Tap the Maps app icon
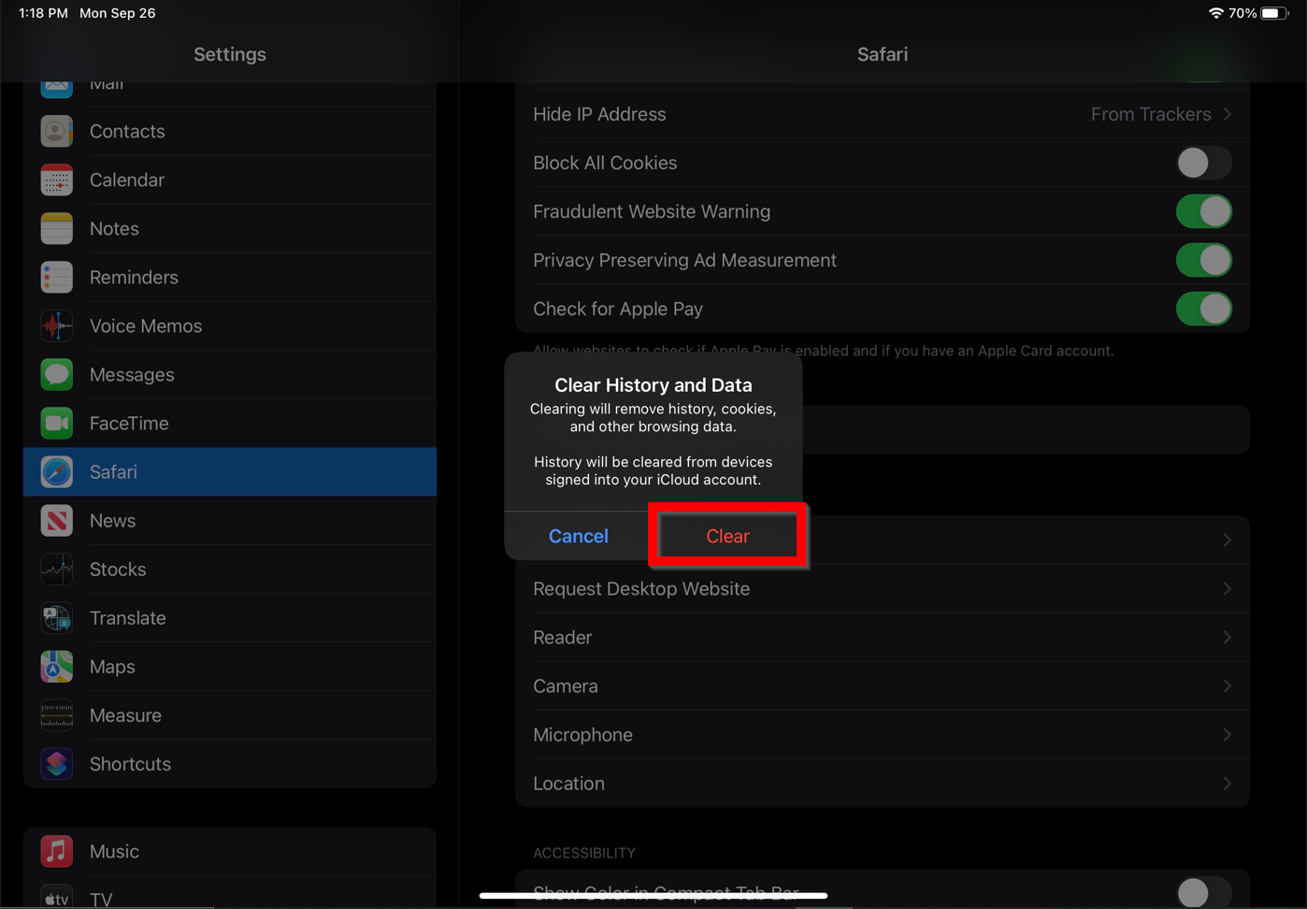Screen dimensions: 1307x909 [56, 667]
